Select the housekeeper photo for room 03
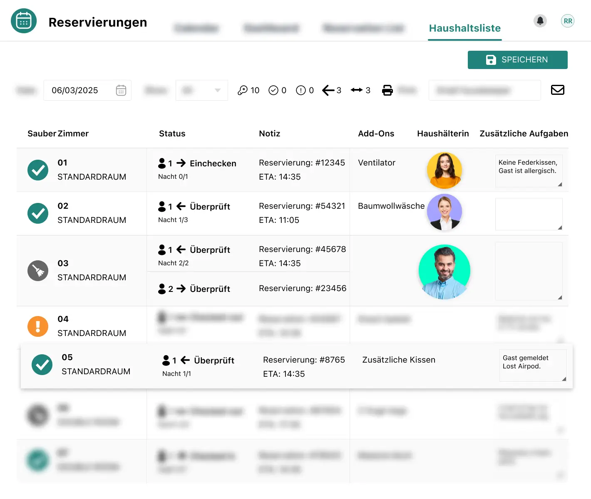Screen dimensions: 591x499 coord(444,272)
